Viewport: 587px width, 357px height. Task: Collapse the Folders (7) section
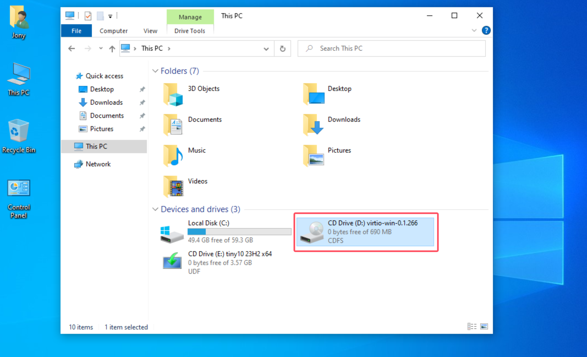pyautogui.click(x=155, y=71)
